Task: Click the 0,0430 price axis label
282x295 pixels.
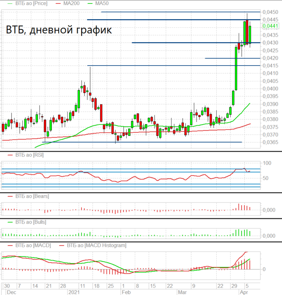Action: 270,43
